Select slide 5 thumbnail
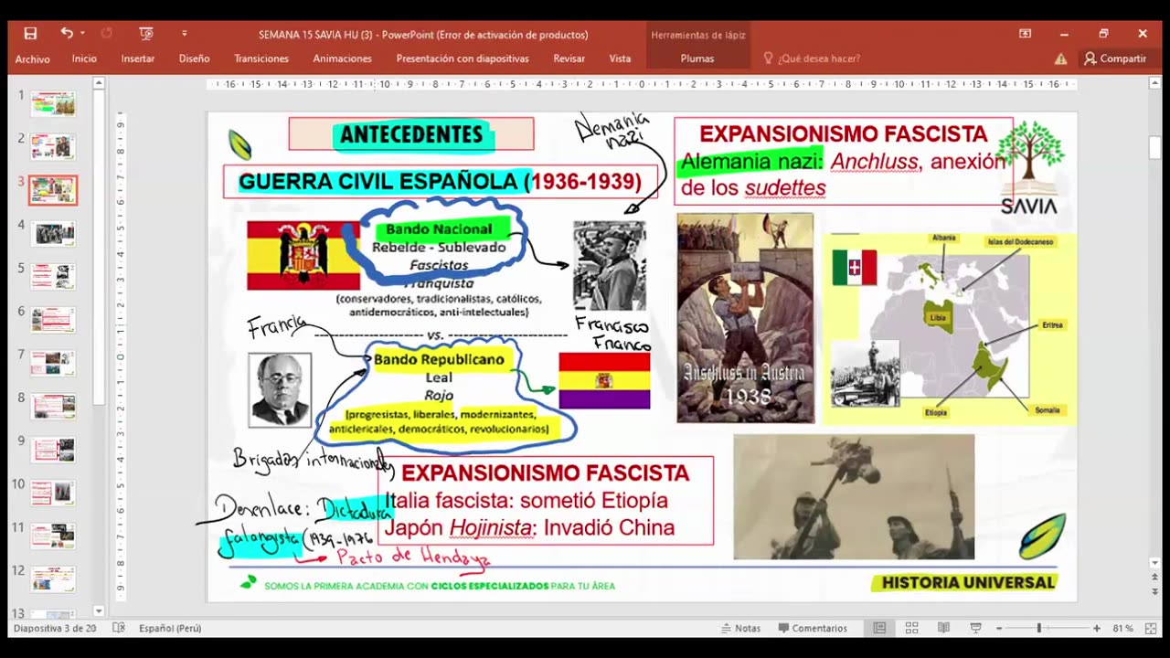This screenshot has height=658, width=1170. pyautogui.click(x=53, y=276)
